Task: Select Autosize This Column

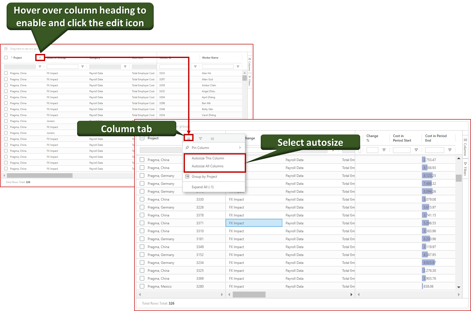Action: 208,158
